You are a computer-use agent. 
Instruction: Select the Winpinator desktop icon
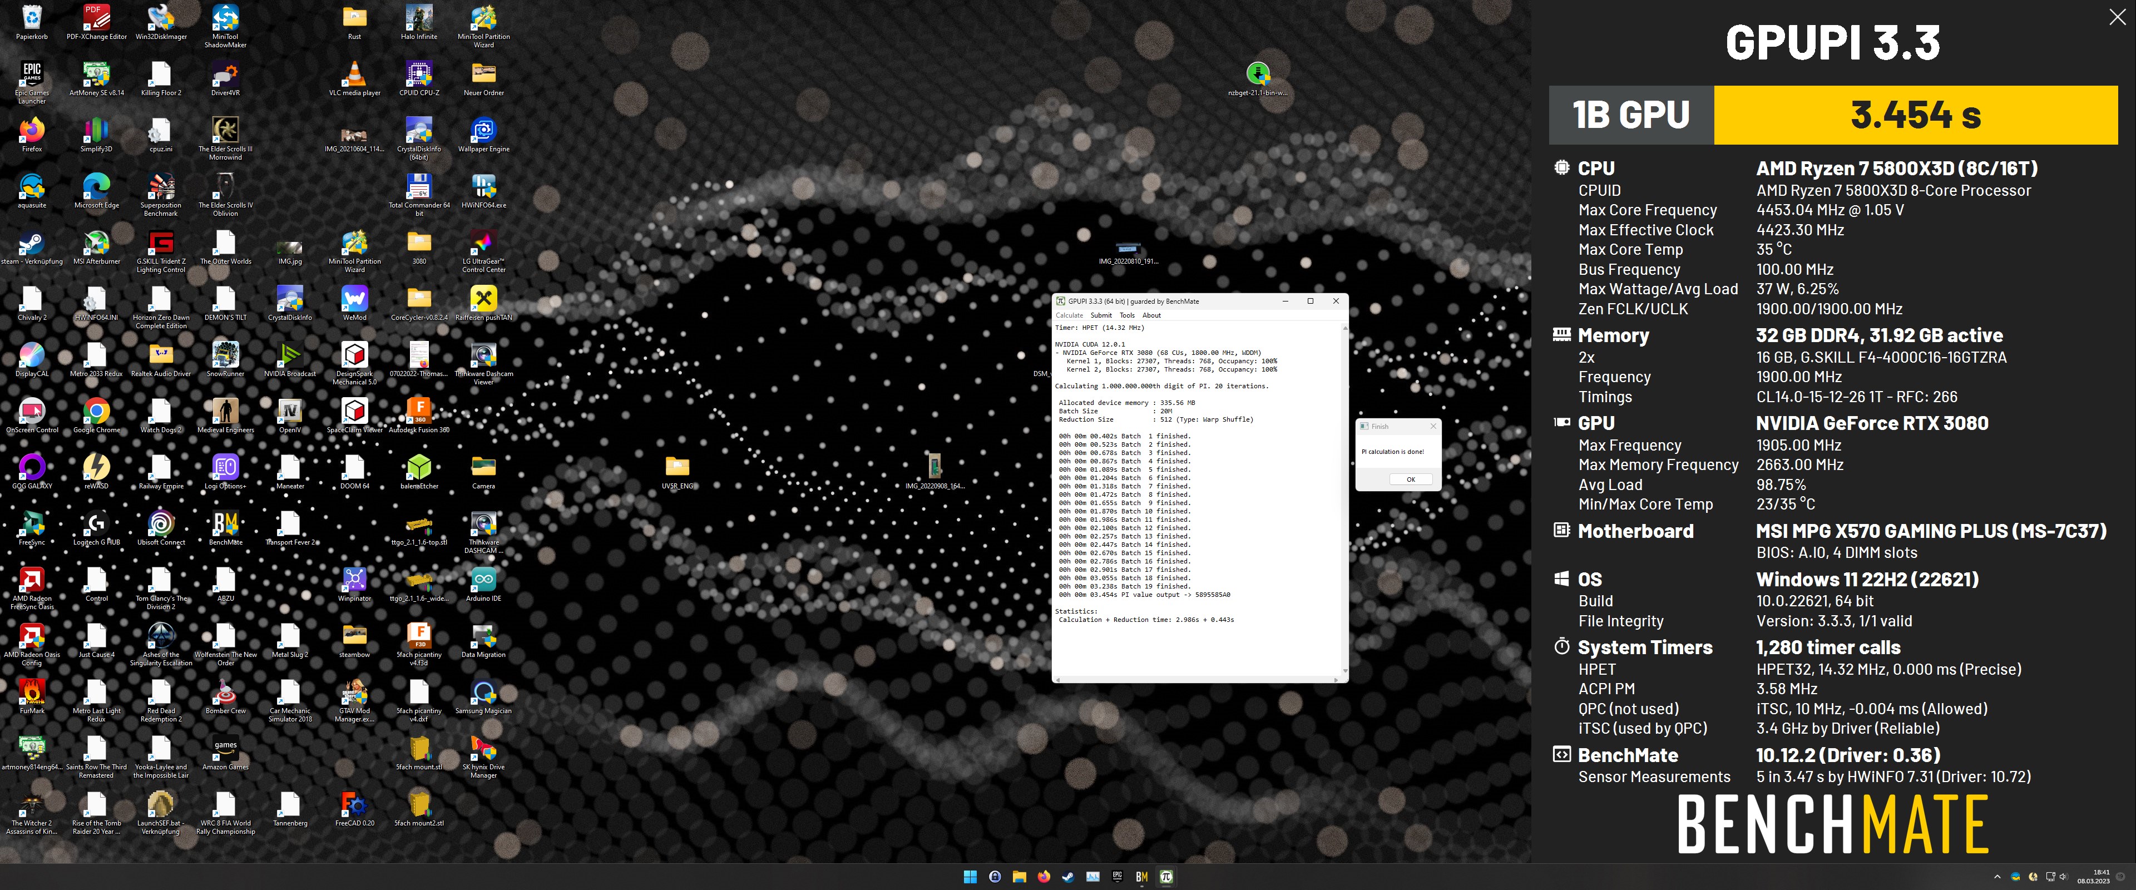click(x=354, y=584)
